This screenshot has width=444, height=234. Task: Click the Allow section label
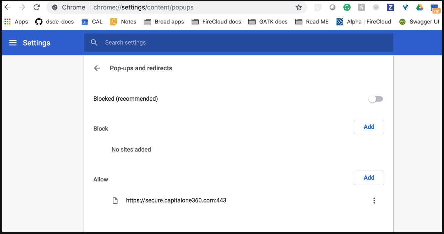click(x=101, y=179)
